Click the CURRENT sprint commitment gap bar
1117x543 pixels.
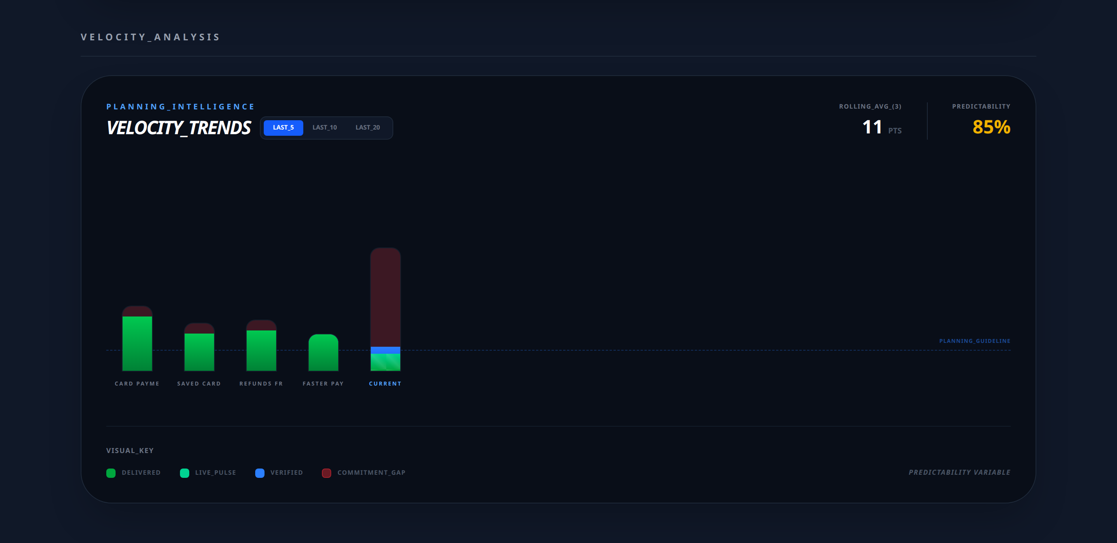coord(385,297)
